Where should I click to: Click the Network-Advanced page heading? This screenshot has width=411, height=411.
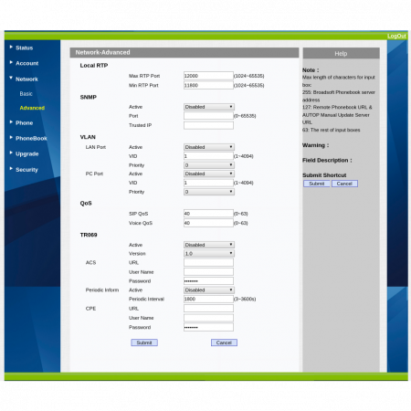(102, 52)
